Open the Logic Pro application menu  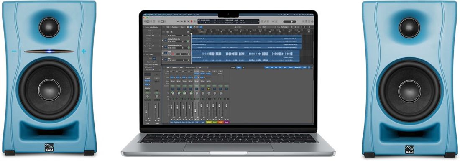pyautogui.click(x=150, y=15)
